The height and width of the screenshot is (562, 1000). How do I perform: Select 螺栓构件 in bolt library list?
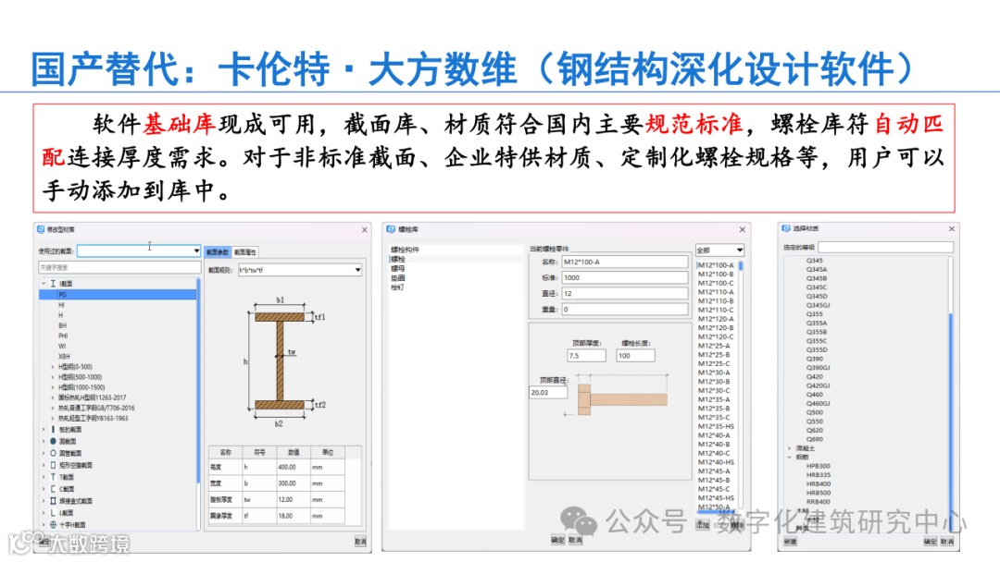click(x=405, y=250)
